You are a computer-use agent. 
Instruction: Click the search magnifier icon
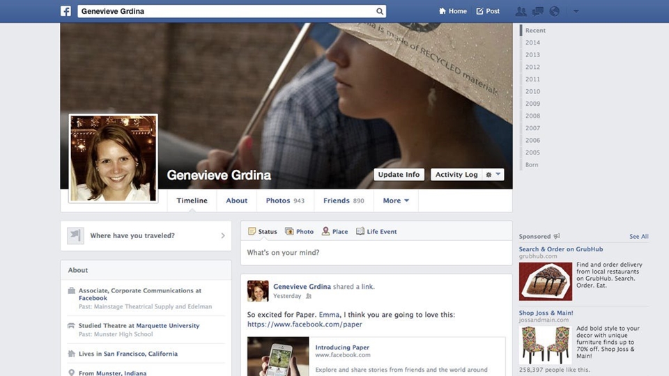click(380, 11)
